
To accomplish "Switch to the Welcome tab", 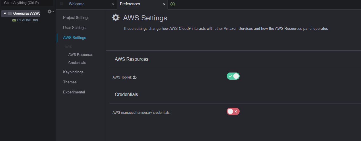I will (x=77, y=4).
